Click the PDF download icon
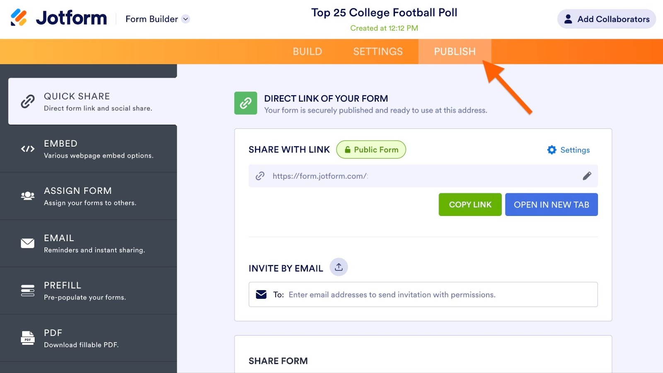 click(x=28, y=338)
